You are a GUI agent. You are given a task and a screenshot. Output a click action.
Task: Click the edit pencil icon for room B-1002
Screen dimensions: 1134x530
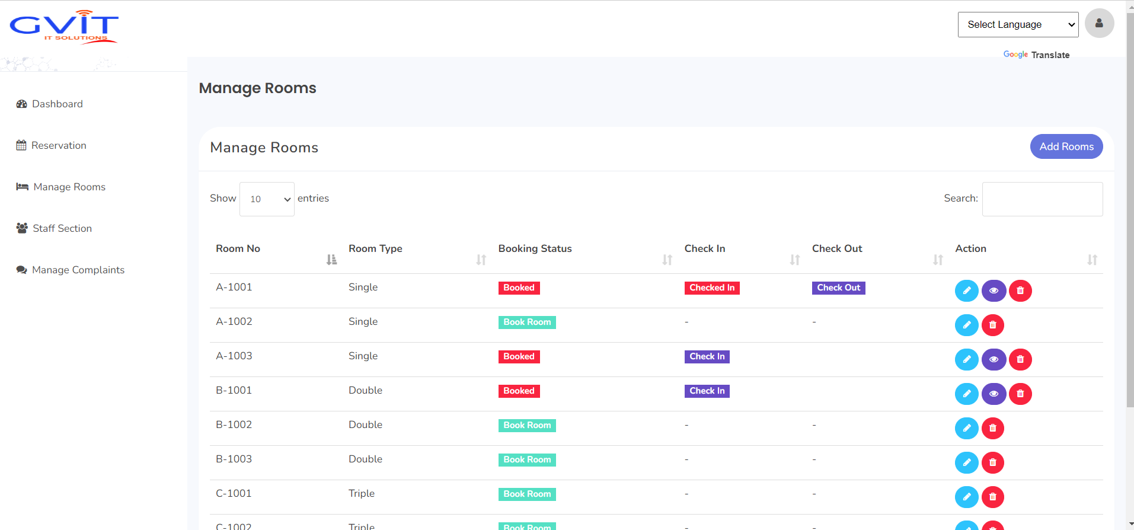tap(966, 428)
